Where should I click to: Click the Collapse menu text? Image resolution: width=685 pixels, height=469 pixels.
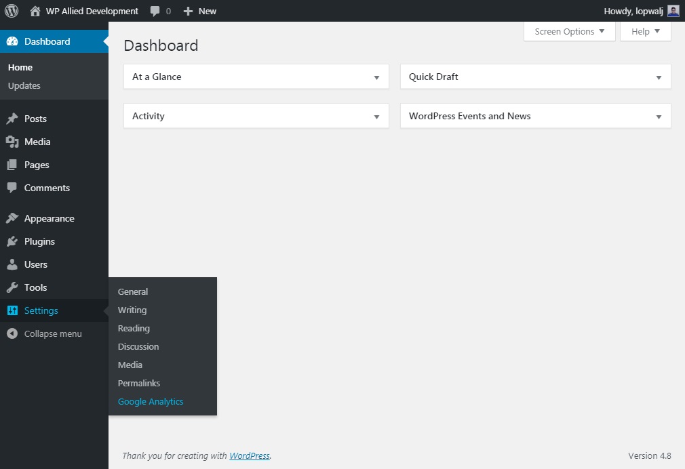point(53,333)
